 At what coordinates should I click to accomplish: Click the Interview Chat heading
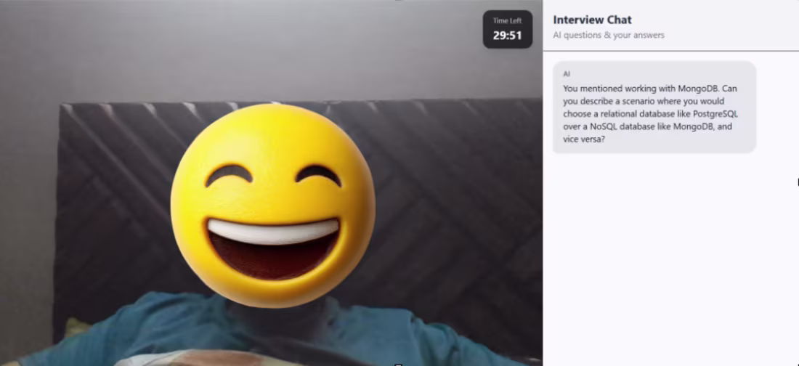(592, 20)
